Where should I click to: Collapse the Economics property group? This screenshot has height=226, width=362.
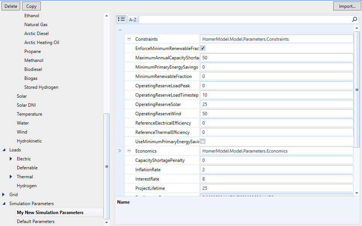(x=129, y=151)
